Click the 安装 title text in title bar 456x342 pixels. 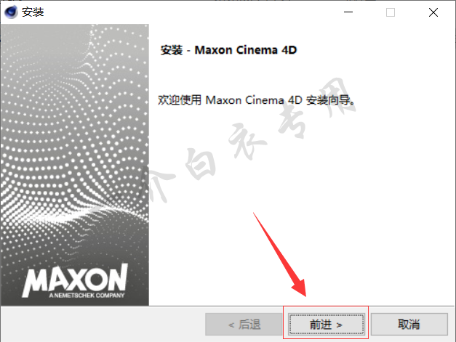(33, 12)
